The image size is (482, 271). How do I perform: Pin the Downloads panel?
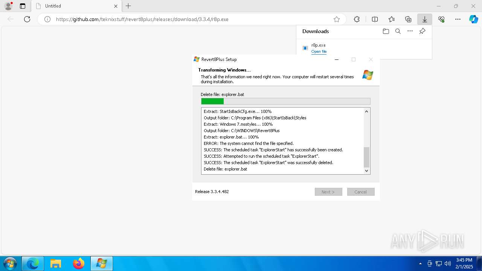(422, 31)
